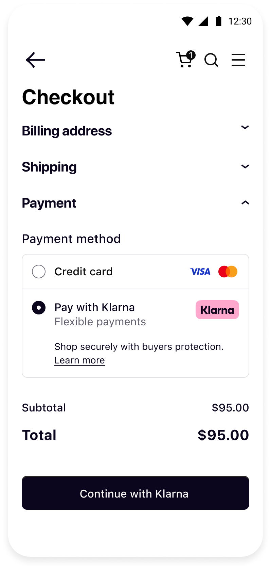
Task: Expand the Billing address chevron
Action: pos(245,127)
